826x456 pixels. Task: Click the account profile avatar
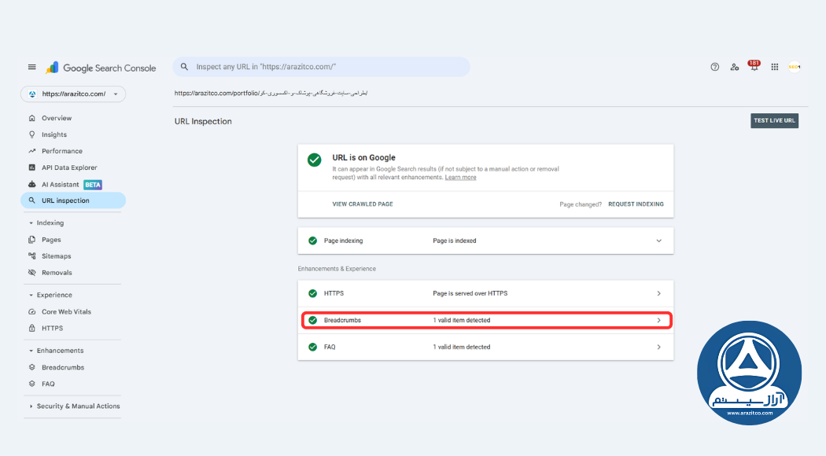[x=795, y=67]
